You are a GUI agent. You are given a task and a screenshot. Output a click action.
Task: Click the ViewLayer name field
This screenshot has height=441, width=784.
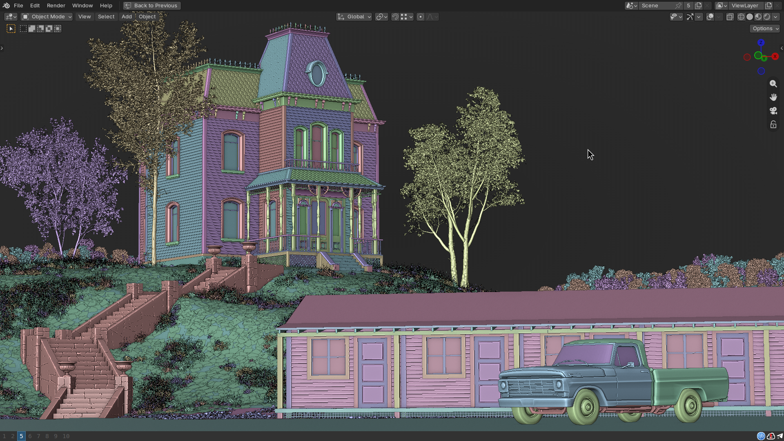pos(746,6)
